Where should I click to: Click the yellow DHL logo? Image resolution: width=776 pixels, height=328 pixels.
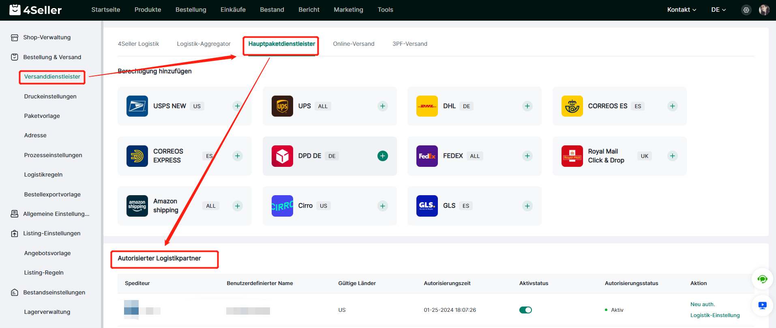(427, 106)
